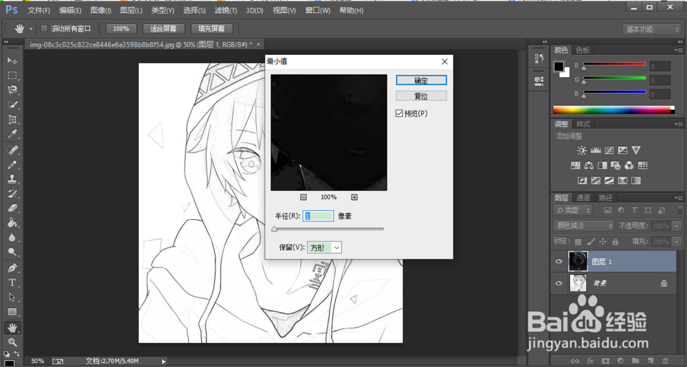The image size is (687, 367).
Task: Click the delete layer trash icon
Action: coord(666,361)
